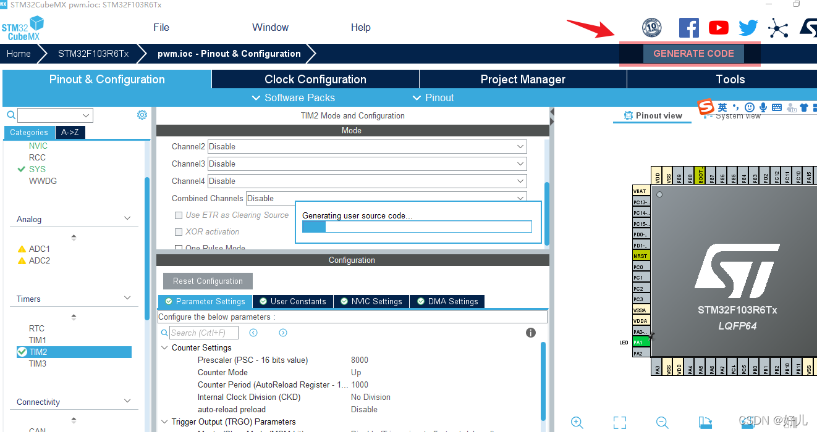817x432 pixels.
Task: Open the Facebook icon in the header
Action: pyautogui.click(x=688, y=28)
